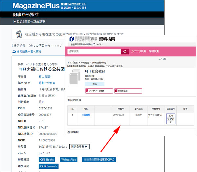Open the CiNiiBooks holdings button

(x=48, y=160)
